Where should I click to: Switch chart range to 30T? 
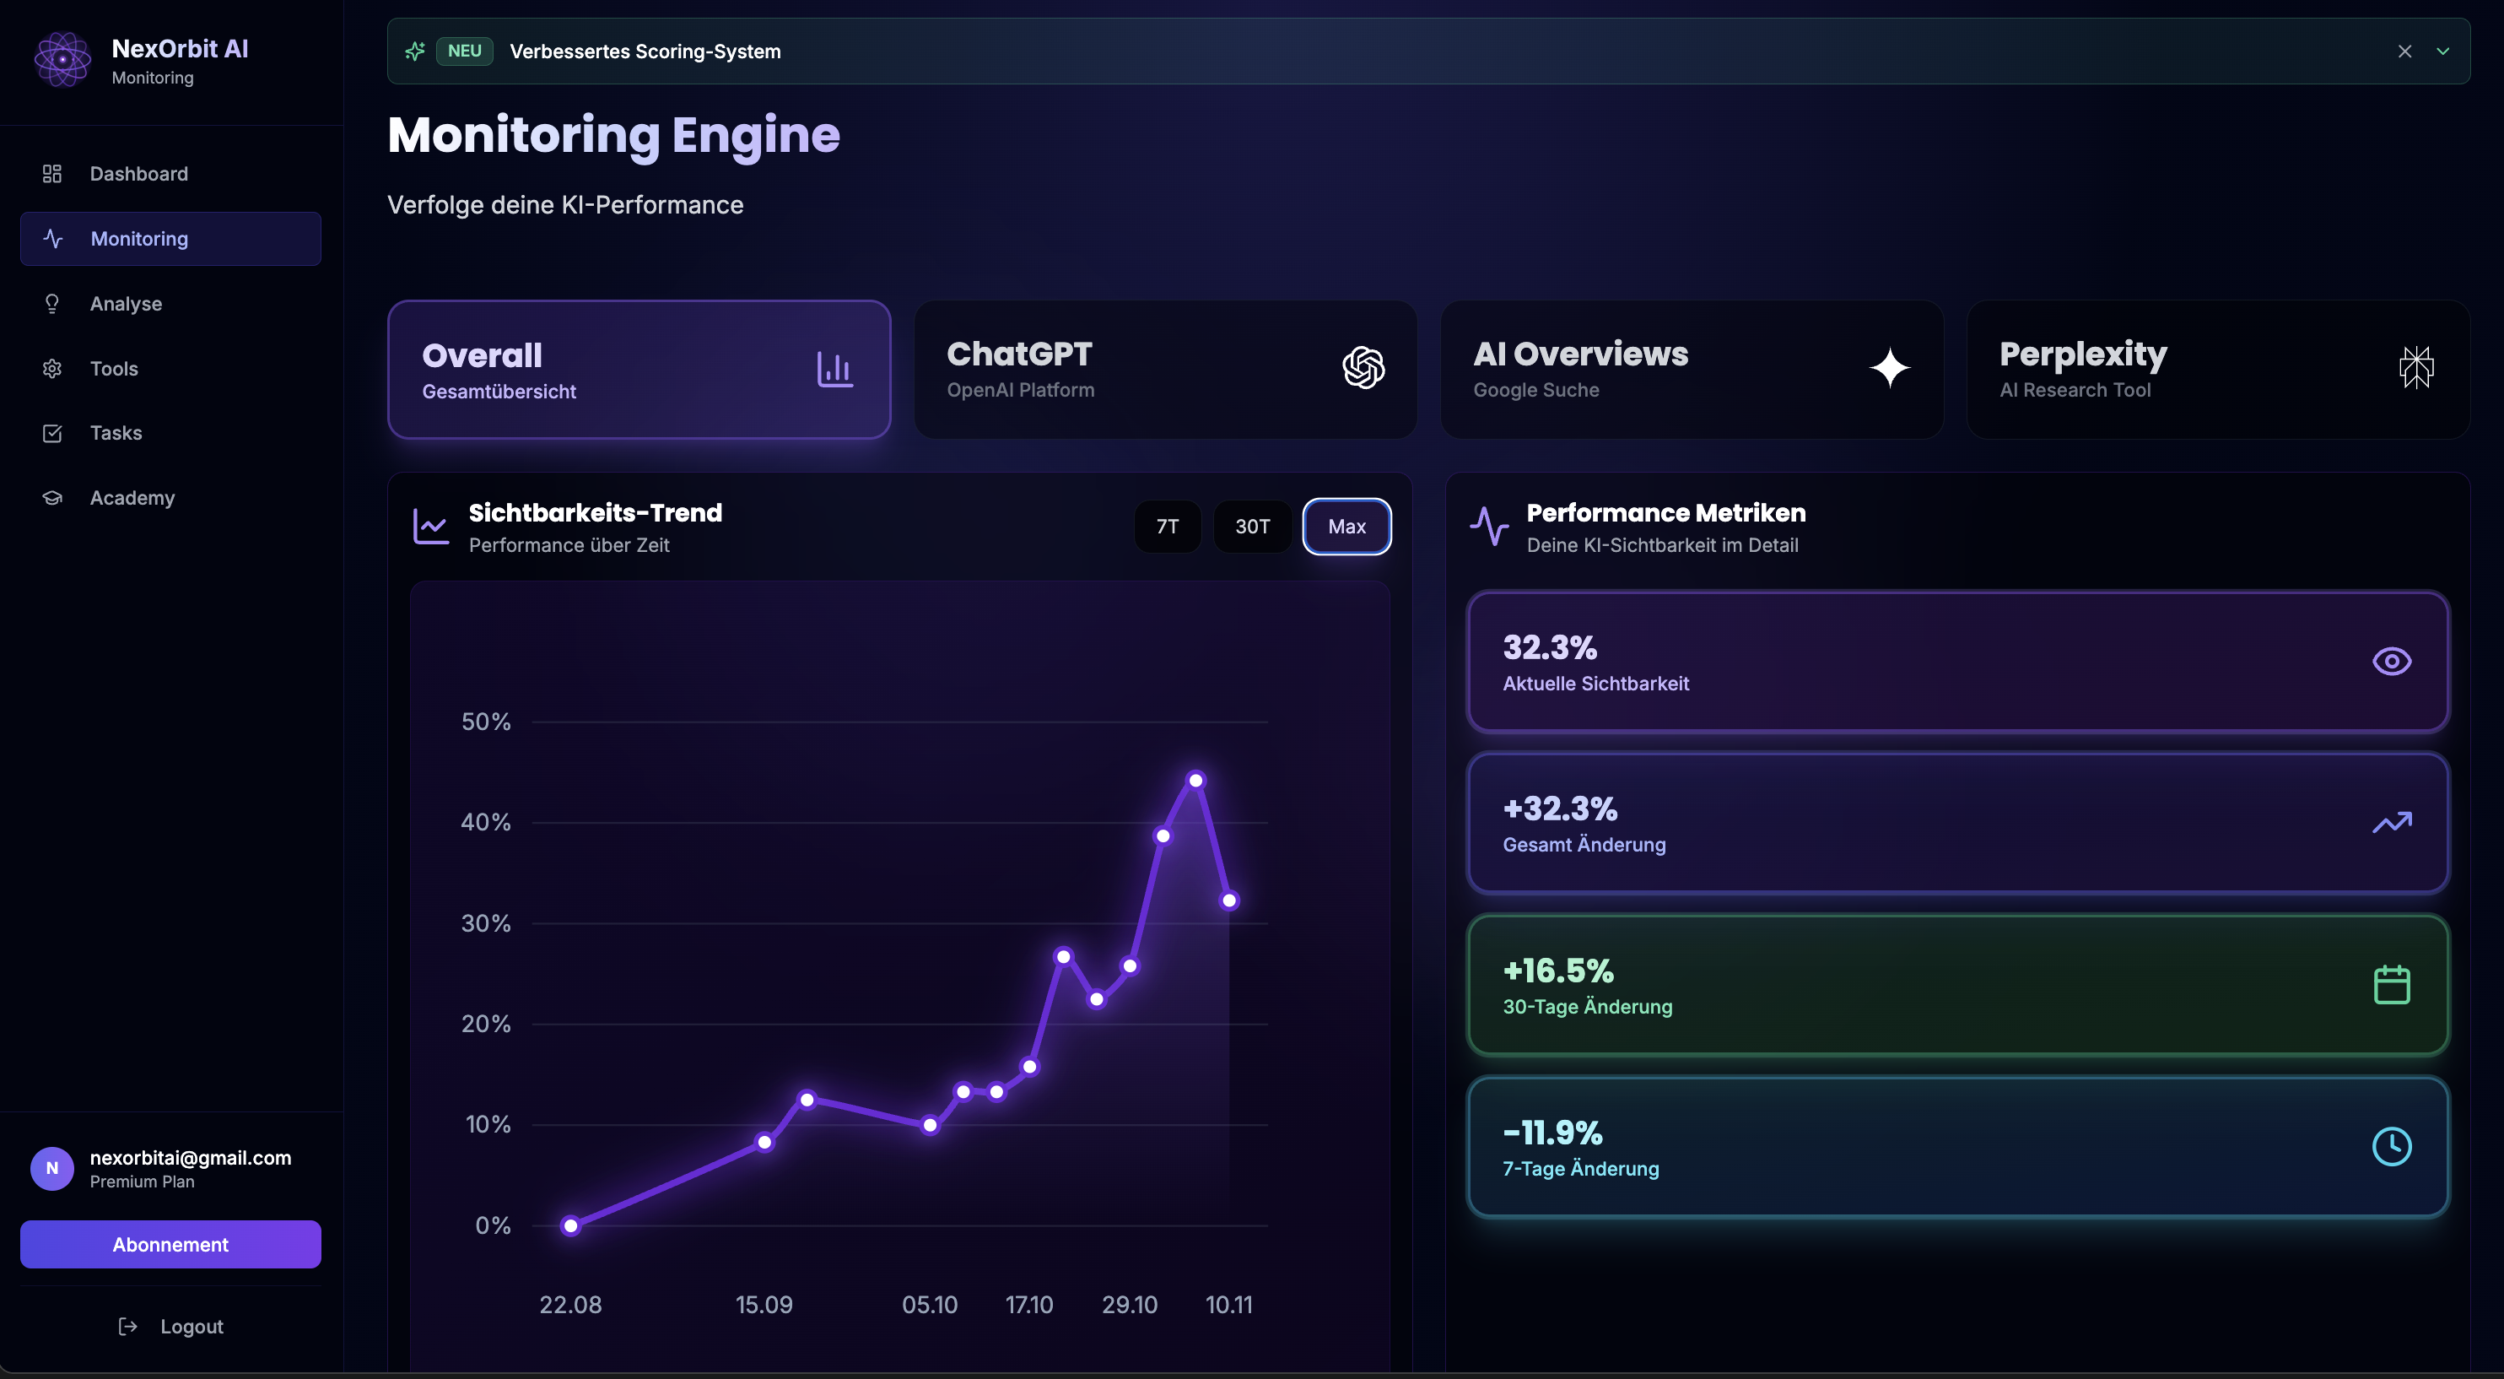click(x=1252, y=526)
